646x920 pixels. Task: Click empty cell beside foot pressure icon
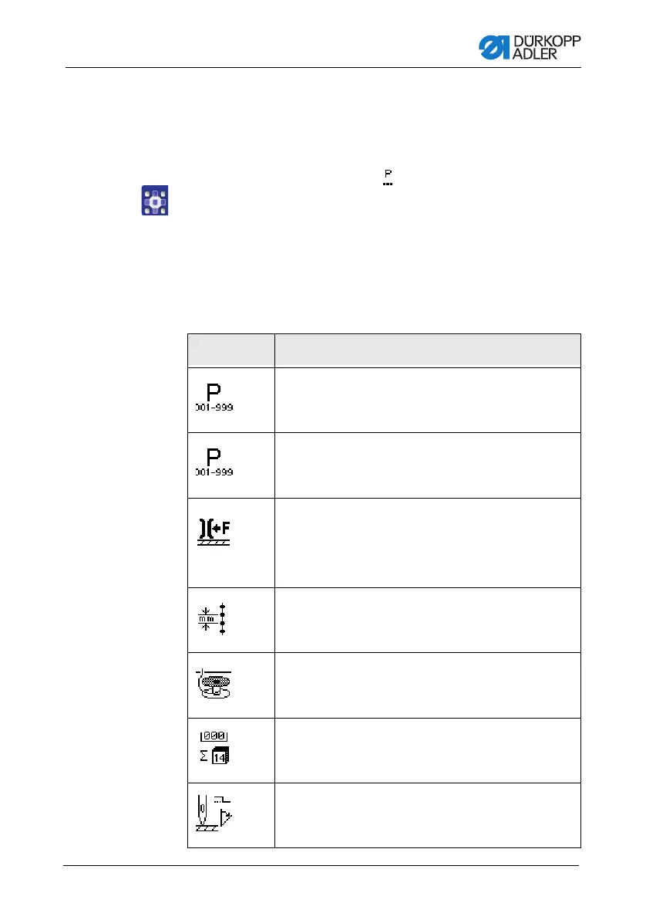428,543
